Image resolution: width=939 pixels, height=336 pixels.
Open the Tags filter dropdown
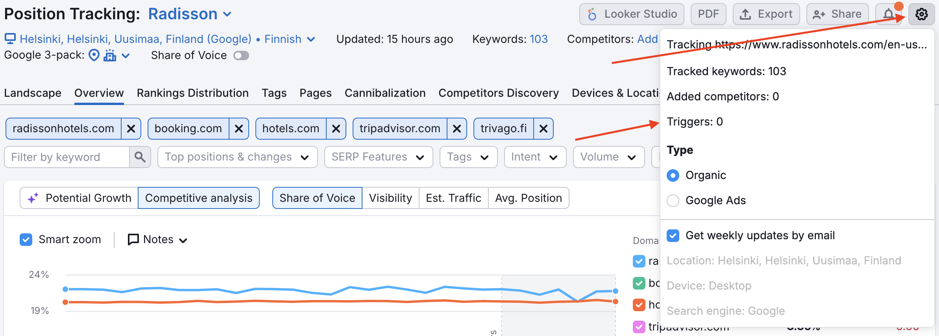pos(468,157)
